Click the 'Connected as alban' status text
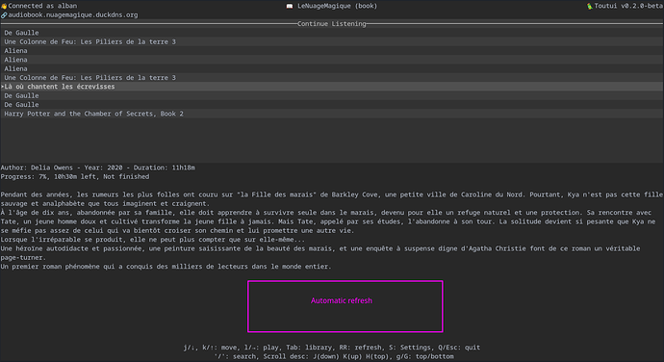The image size is (664, 362). [42, 6]
